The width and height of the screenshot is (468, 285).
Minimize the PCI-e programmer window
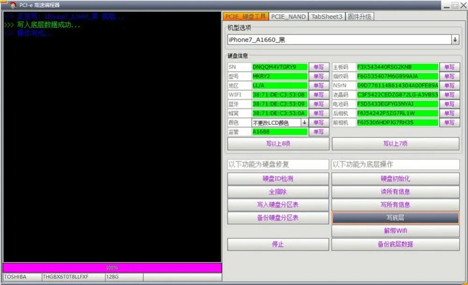coord(447,6)
